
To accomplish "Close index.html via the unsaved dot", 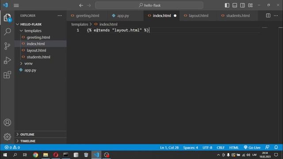I will (175, 16).
